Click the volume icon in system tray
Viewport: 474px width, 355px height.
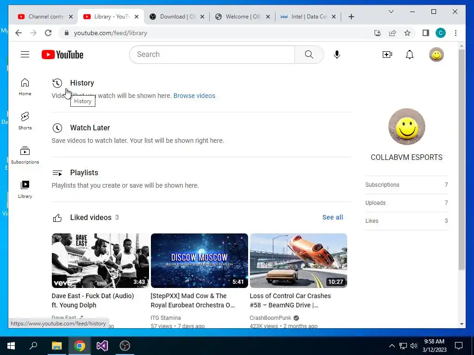point(414,346)
